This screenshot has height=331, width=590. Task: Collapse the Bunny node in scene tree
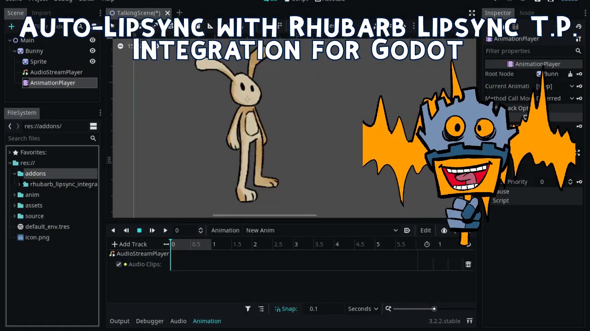[15, 51]
